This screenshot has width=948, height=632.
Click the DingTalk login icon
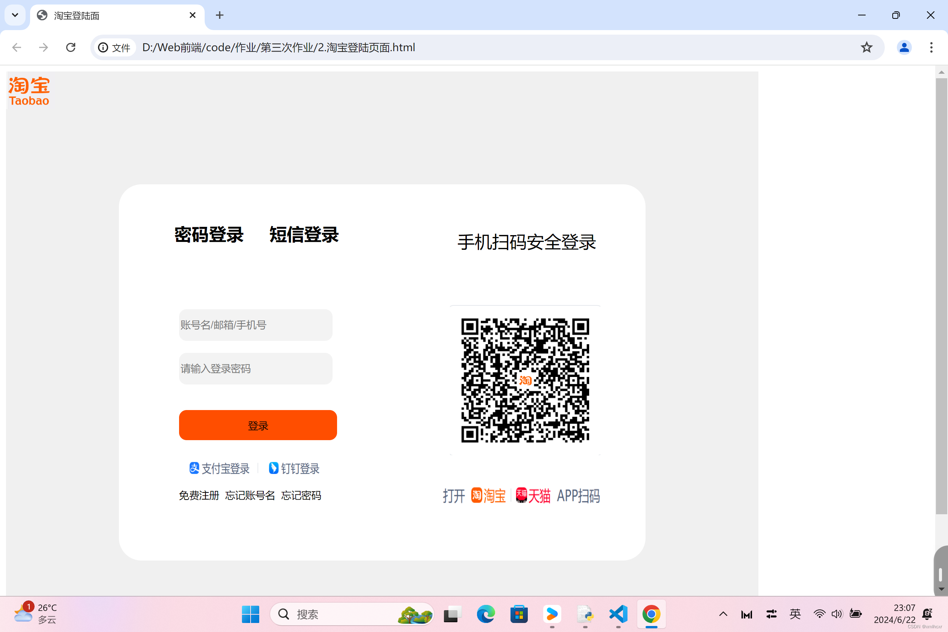pos(274,468)
